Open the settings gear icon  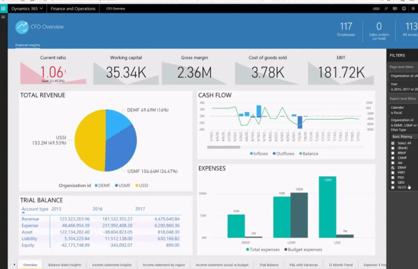tap(413, 8)
